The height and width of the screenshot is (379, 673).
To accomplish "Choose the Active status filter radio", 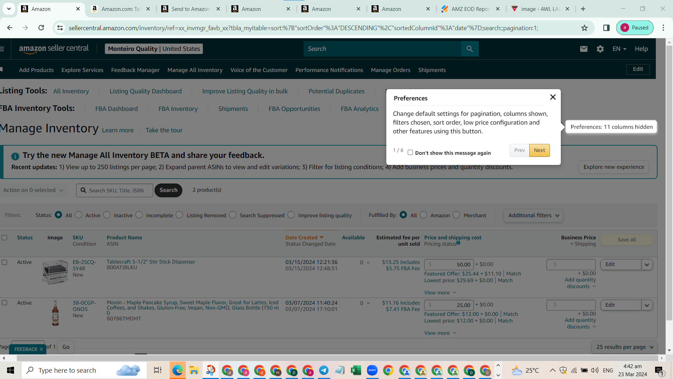I will click(79, 215).
